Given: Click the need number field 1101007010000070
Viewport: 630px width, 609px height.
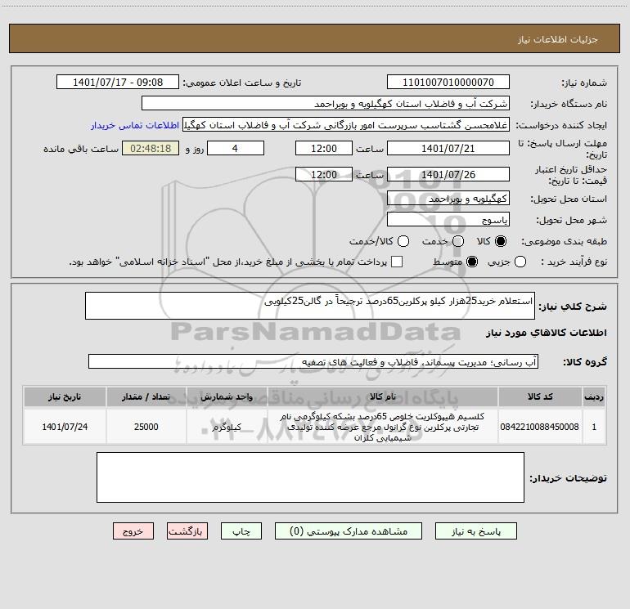Looking at the screenshot, I should pos(448,83).
